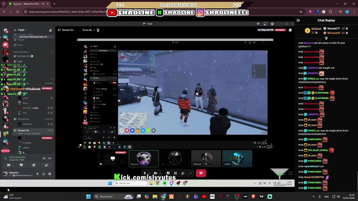Open Discord user settings gear
This screenshot has width=358, height=201.
tap(50, 174)
